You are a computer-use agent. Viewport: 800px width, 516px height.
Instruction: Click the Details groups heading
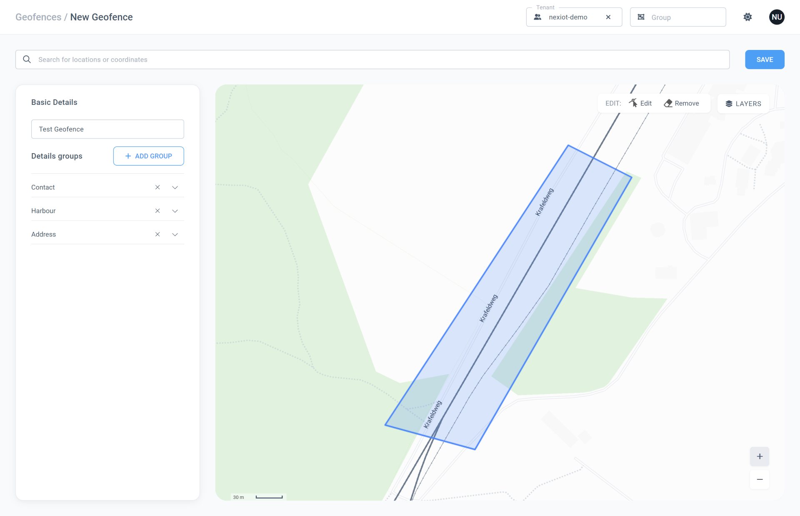click(57, 156)
